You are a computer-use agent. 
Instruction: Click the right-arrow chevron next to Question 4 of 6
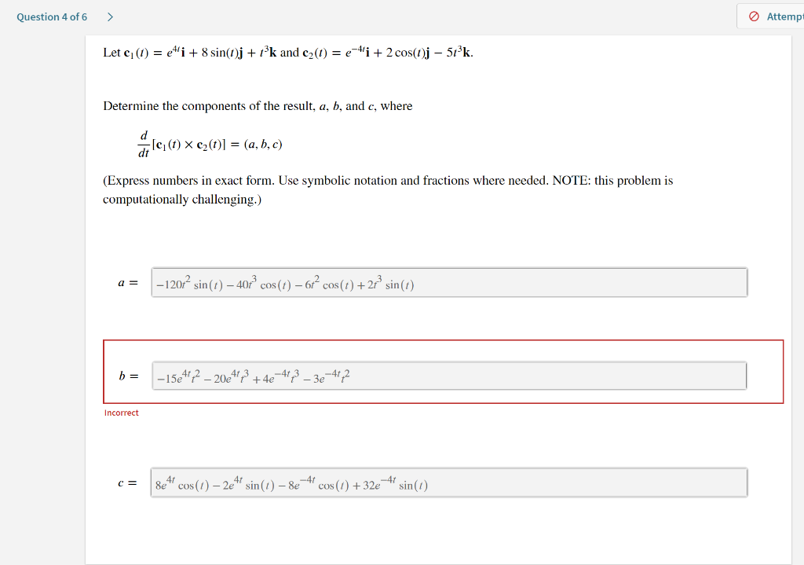[110, 17]
